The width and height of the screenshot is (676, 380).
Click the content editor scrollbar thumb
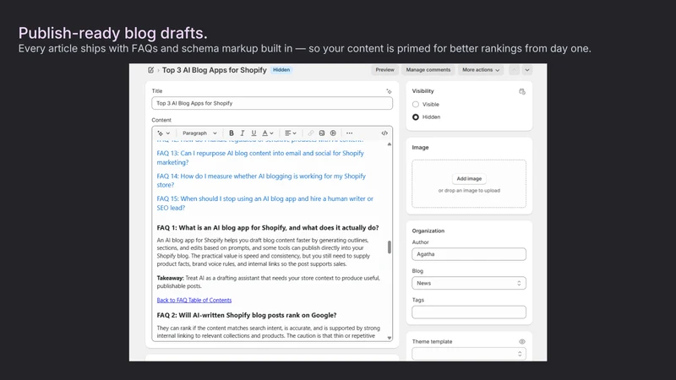click(x=390, y=247)
